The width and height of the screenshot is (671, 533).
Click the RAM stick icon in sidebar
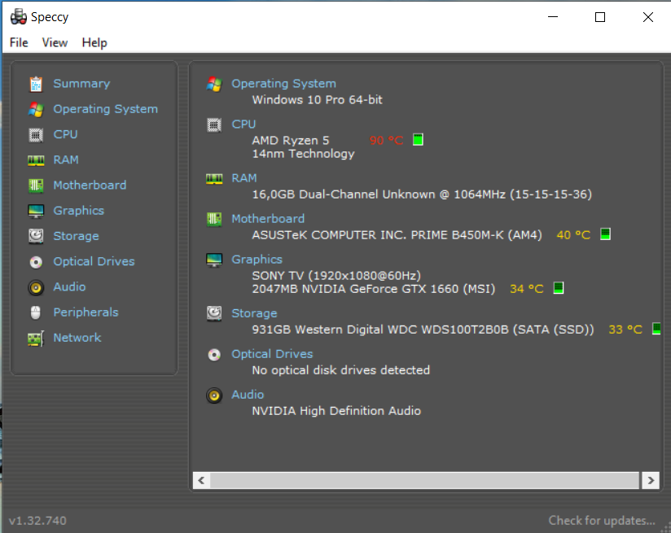(36, 160)
